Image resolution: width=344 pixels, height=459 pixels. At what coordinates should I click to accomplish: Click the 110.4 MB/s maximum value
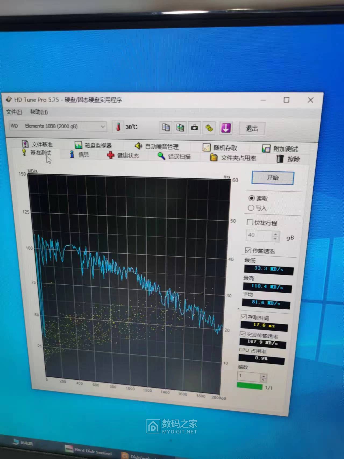point(267,287)
